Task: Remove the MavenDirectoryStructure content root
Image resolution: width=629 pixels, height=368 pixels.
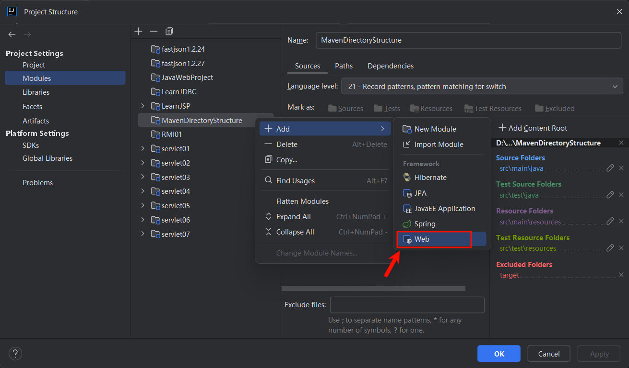Action: (621, 143)
